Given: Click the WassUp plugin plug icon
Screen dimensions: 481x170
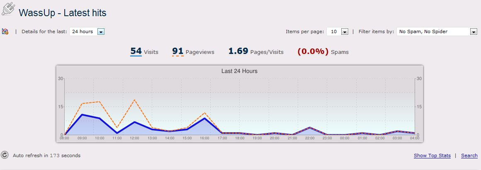Looking at the screenshot, I should tap(7, 9).
